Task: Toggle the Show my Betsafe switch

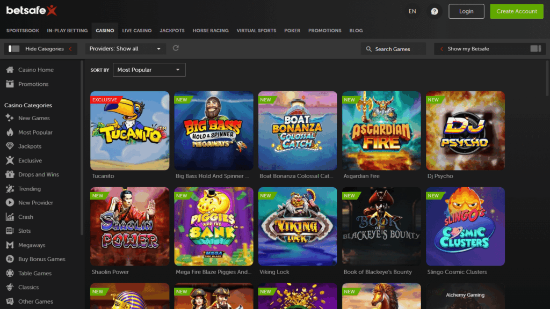Action: (x=535, y=49)
